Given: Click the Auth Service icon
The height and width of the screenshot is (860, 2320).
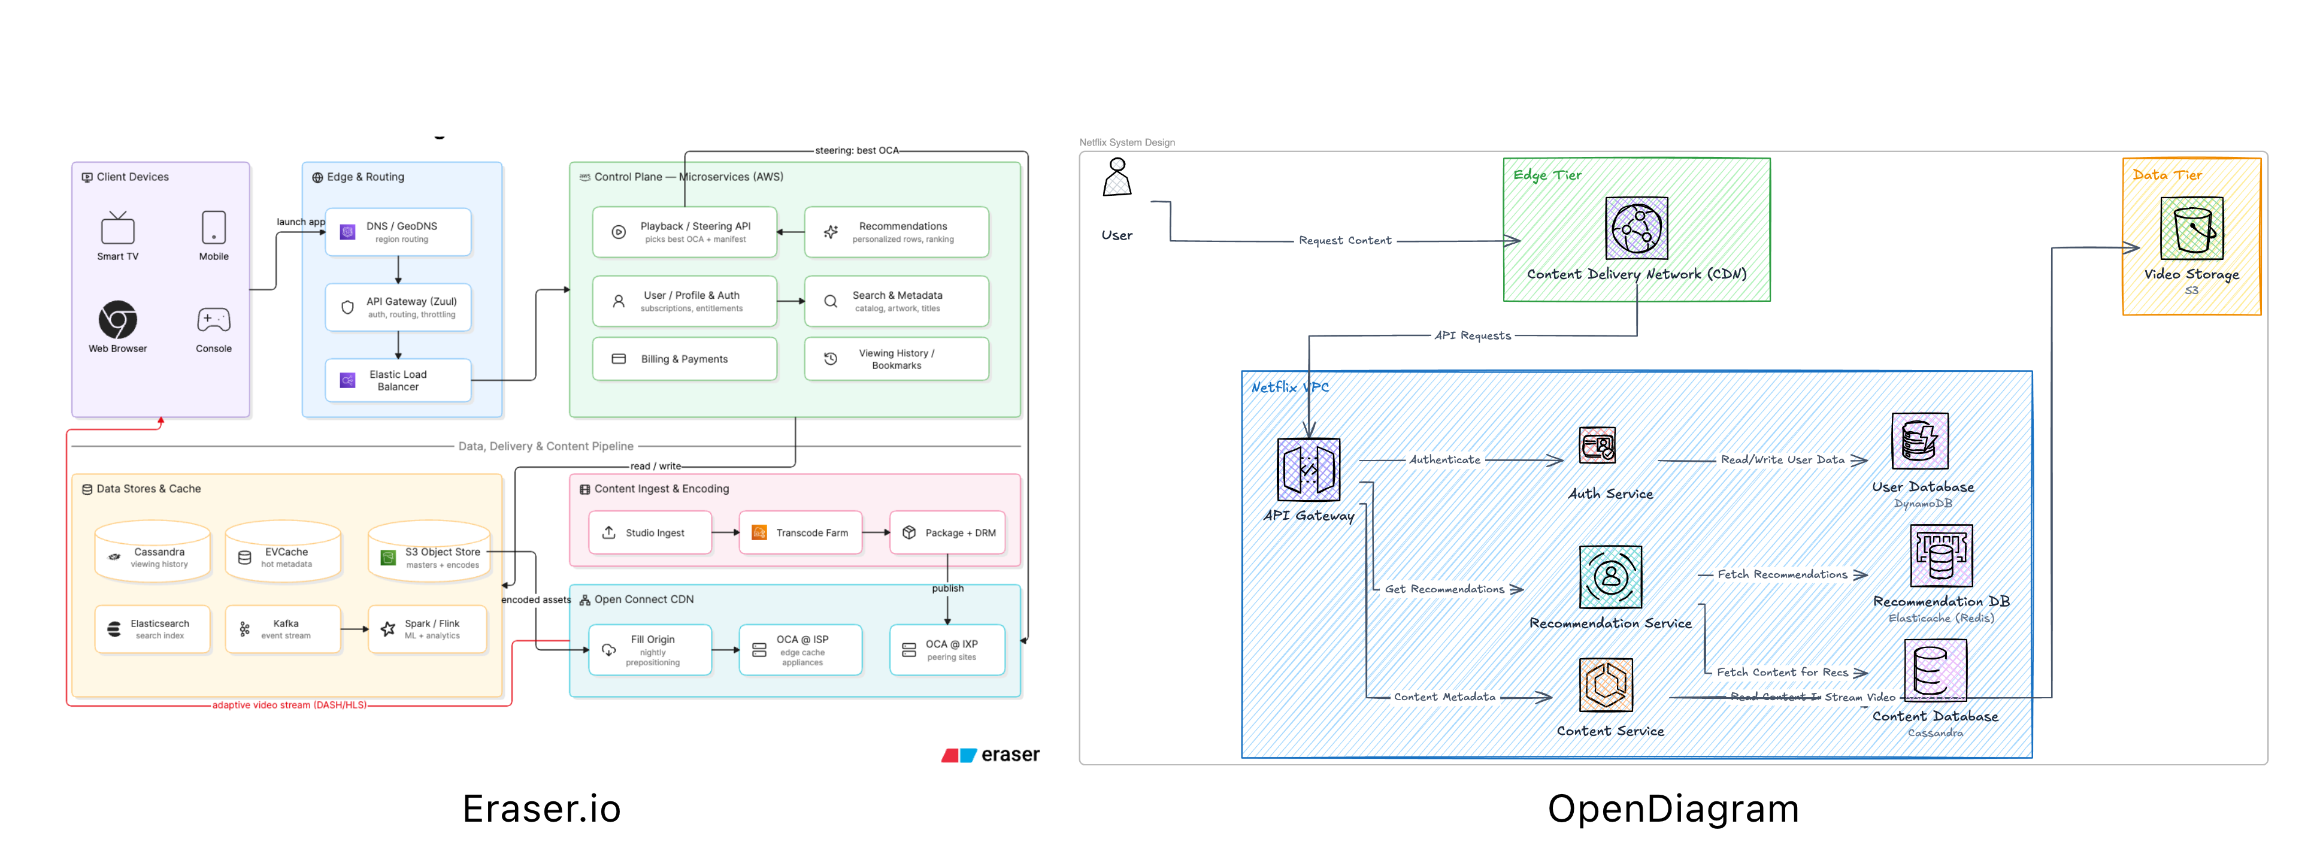Looking at the screenshot, I should 1598,446.
